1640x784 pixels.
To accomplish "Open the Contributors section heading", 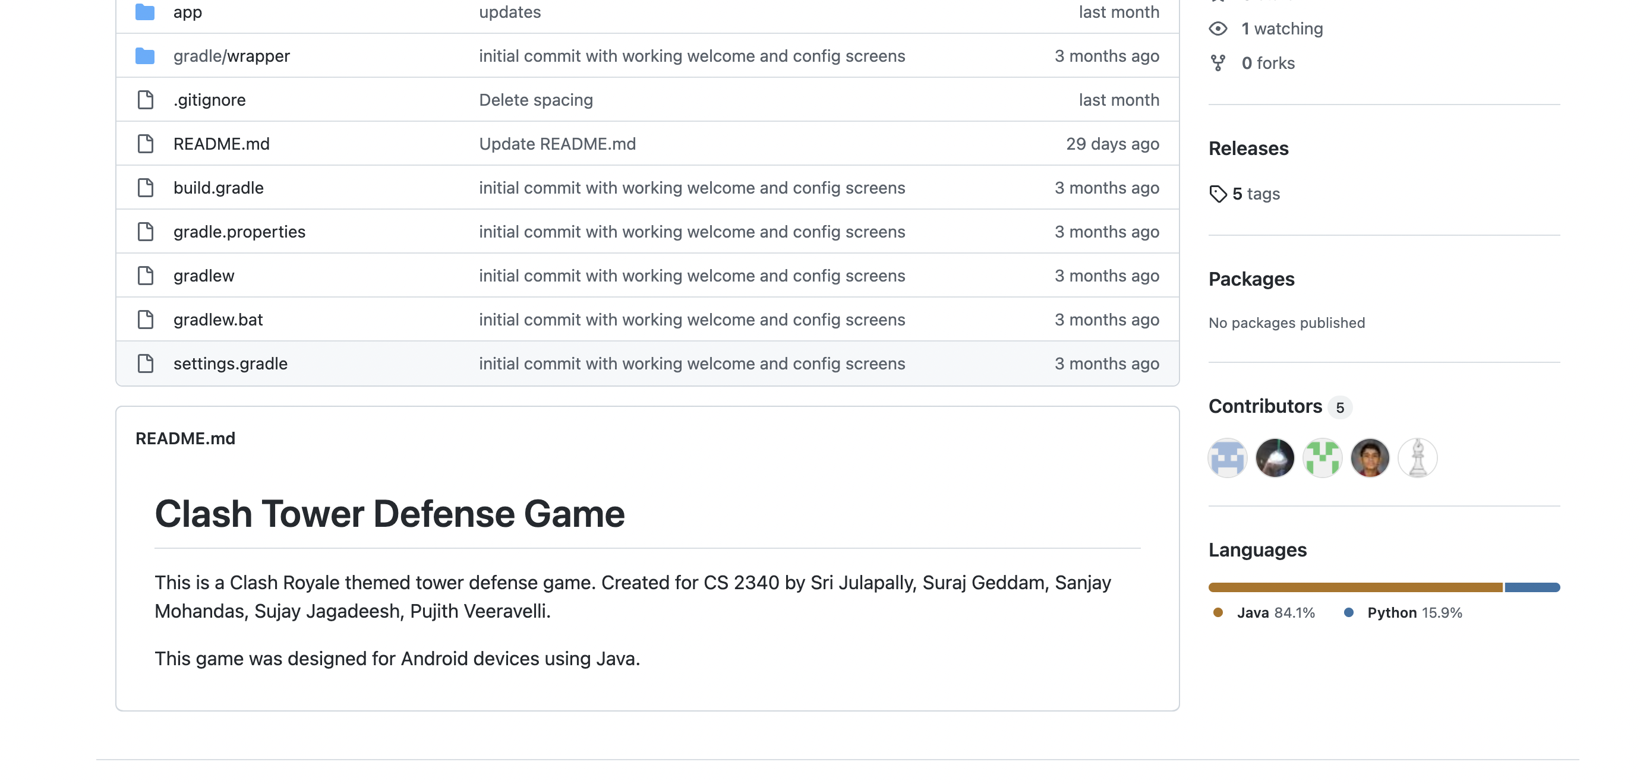I will pos(1265,406).
